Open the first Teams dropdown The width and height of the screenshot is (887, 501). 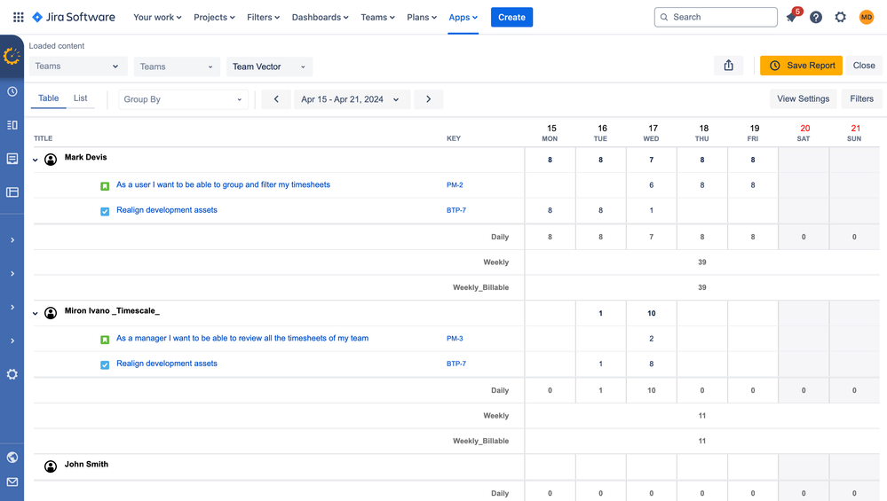pyautogui.click(x=78, y=67)
